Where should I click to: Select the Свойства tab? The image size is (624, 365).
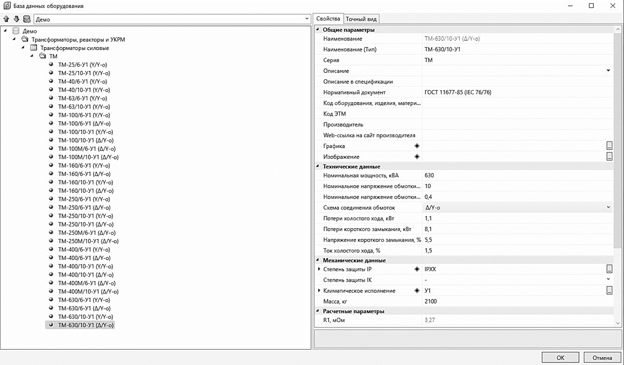click(328, 19)
